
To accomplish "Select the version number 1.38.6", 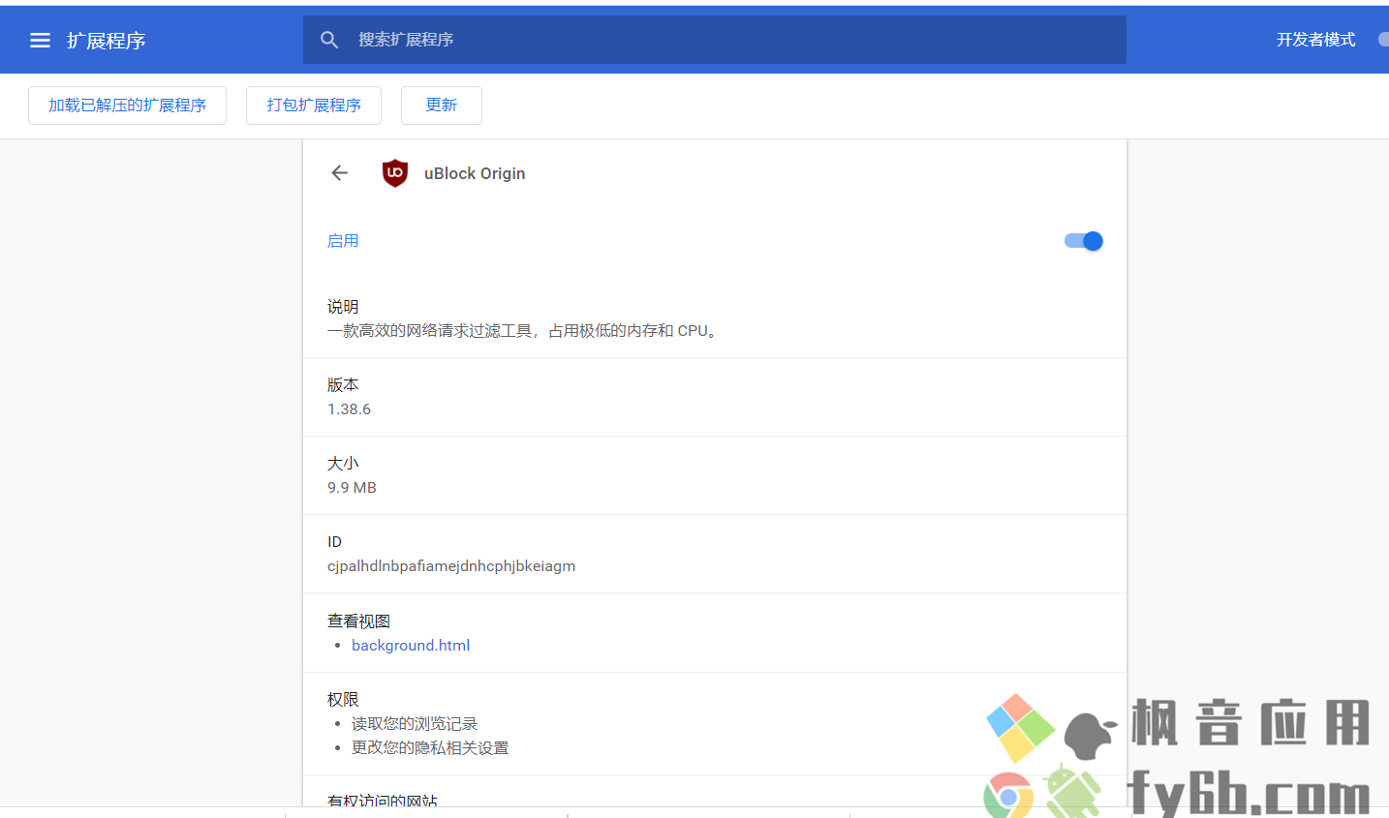I will click(349, 409).
